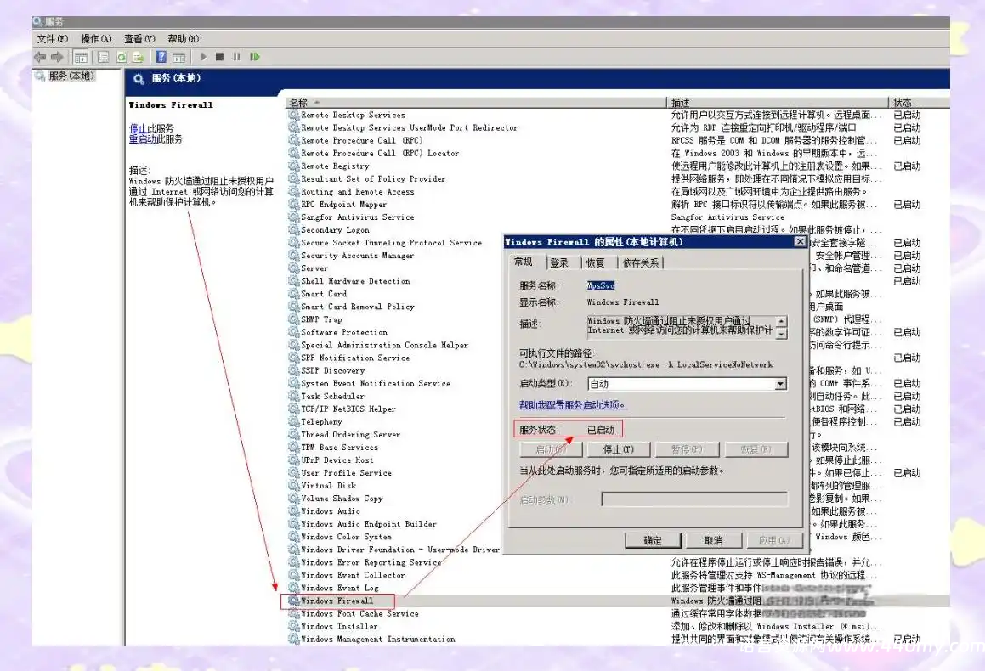Click gear icon next to Server service
The width and height of the screenshot is (985, 671).
[x=293, y=268]
